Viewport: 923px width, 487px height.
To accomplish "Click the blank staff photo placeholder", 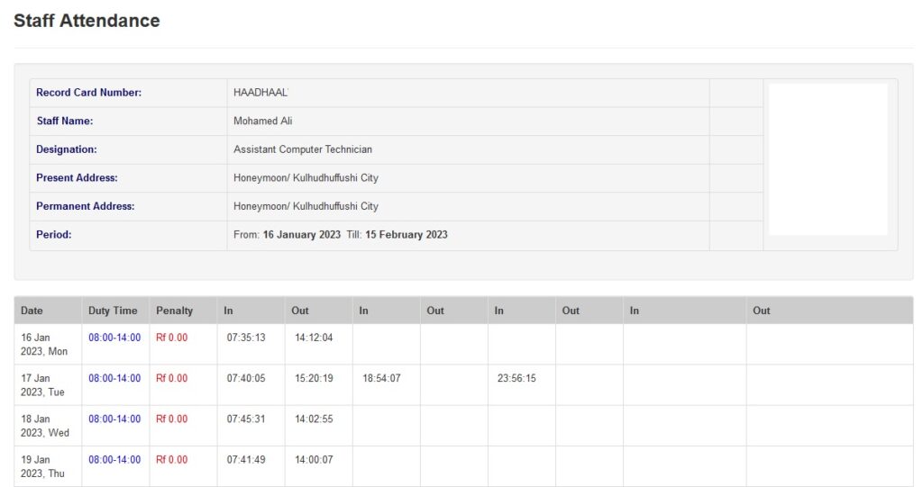I will click(828, 159).
